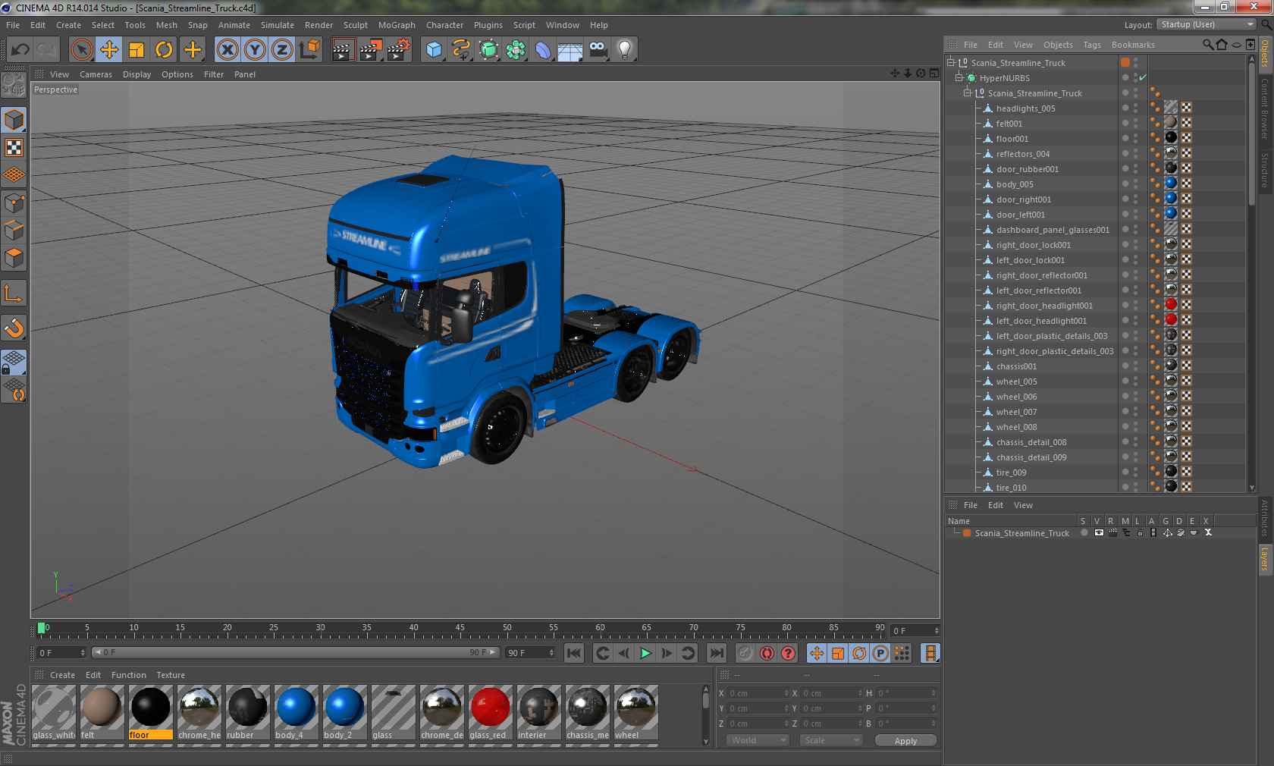The height and width of the screenshot is (766, 1274).
Task: Activate the Move tool
Action: point(109,50)
